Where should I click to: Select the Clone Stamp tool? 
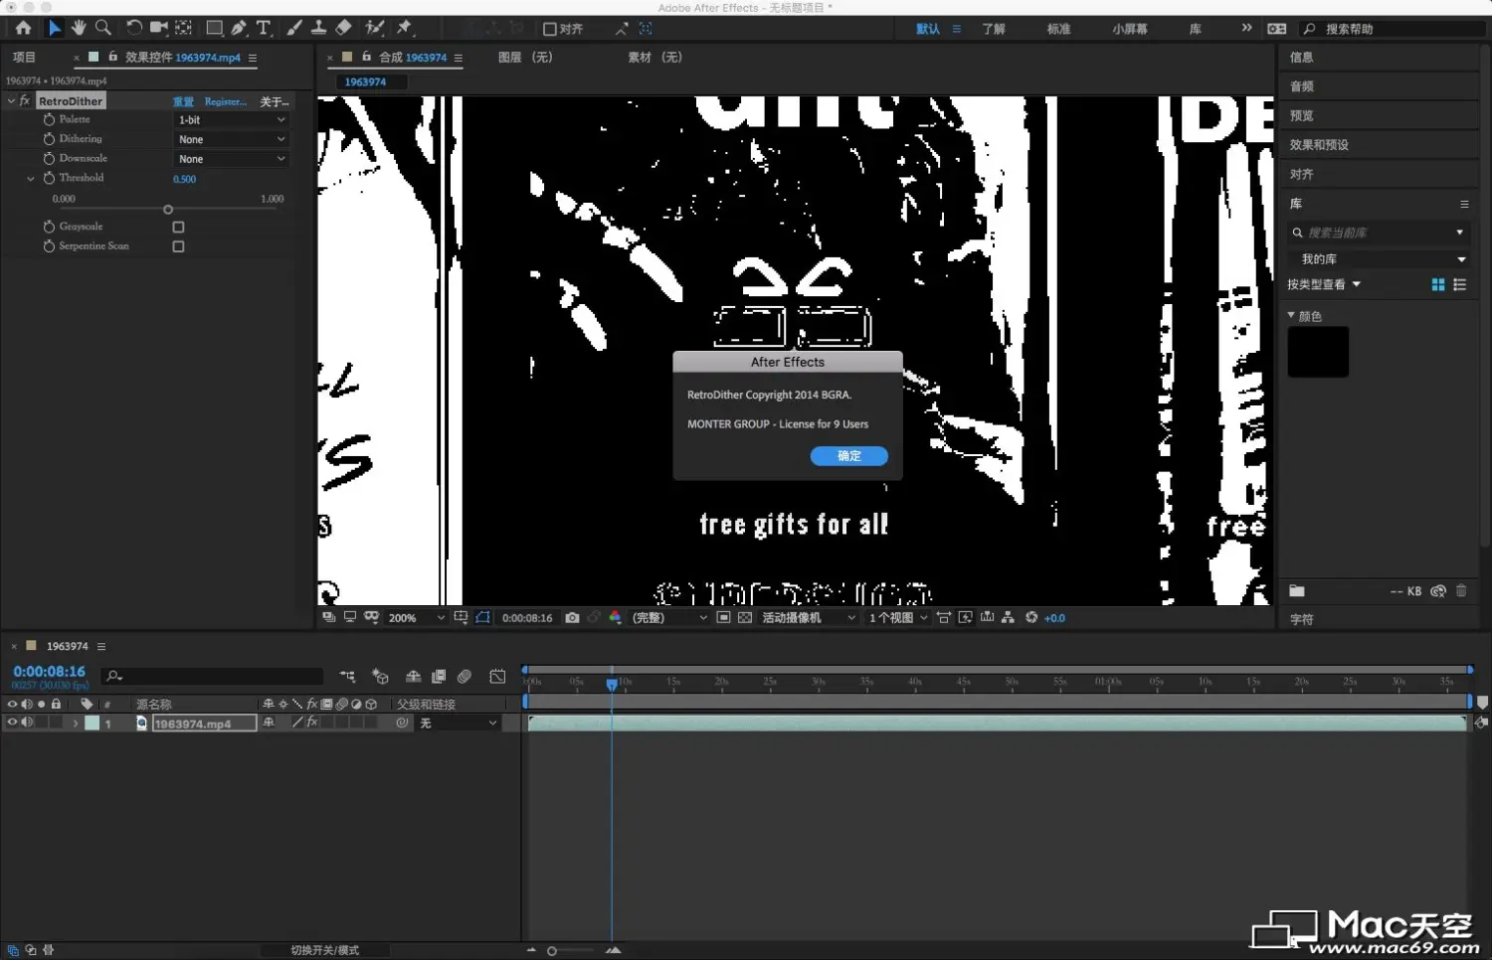tap(318, 28)
